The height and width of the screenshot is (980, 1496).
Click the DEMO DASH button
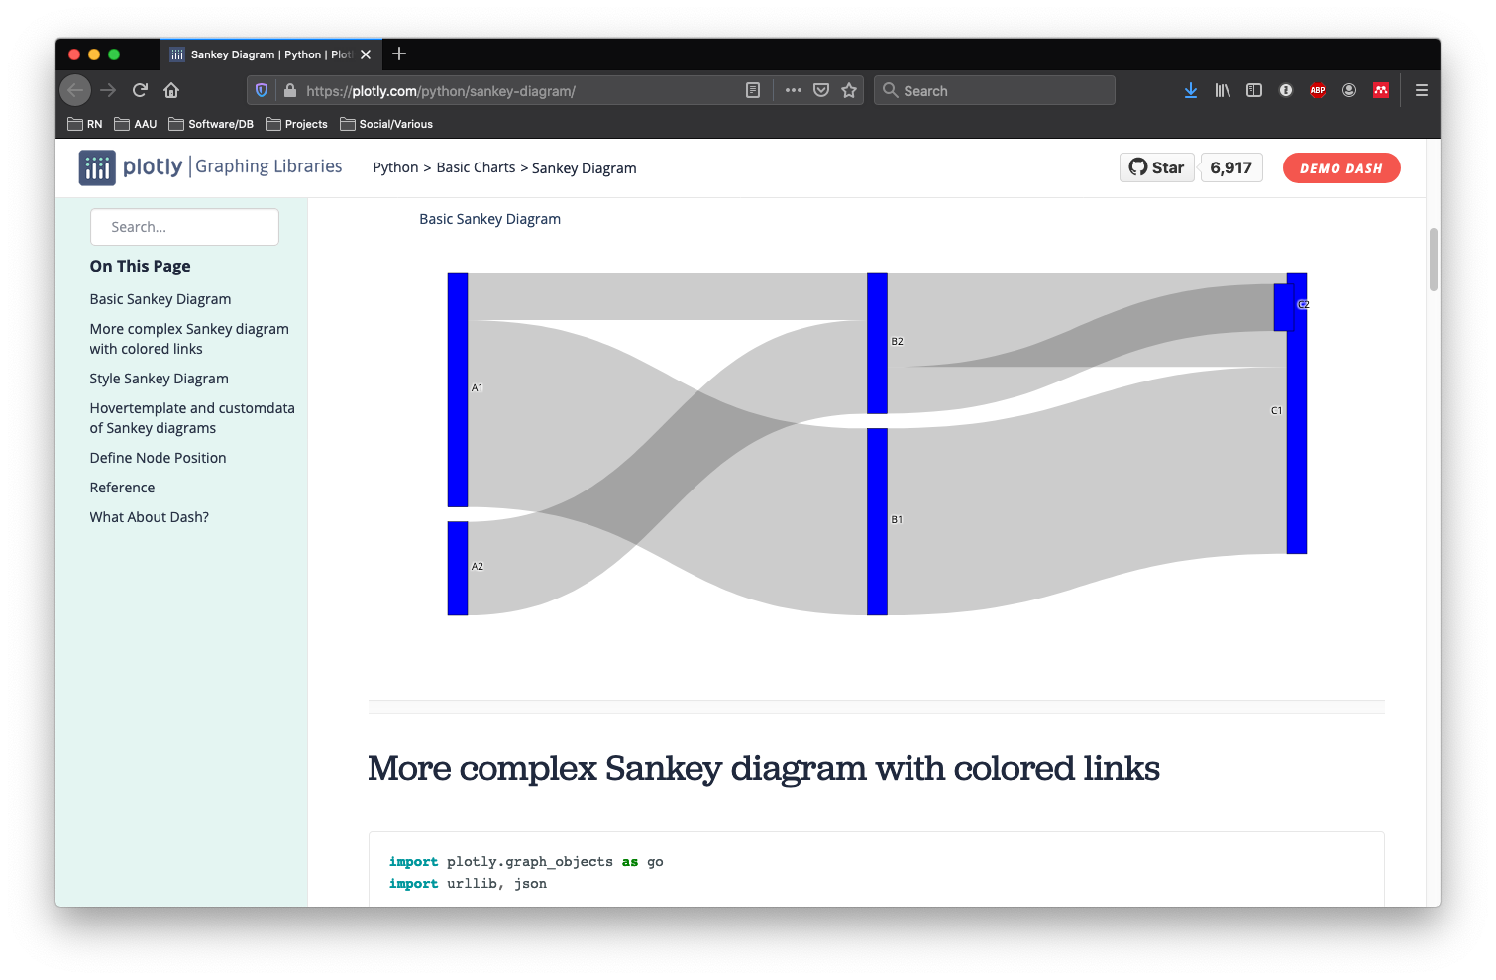click(1341, 167)
